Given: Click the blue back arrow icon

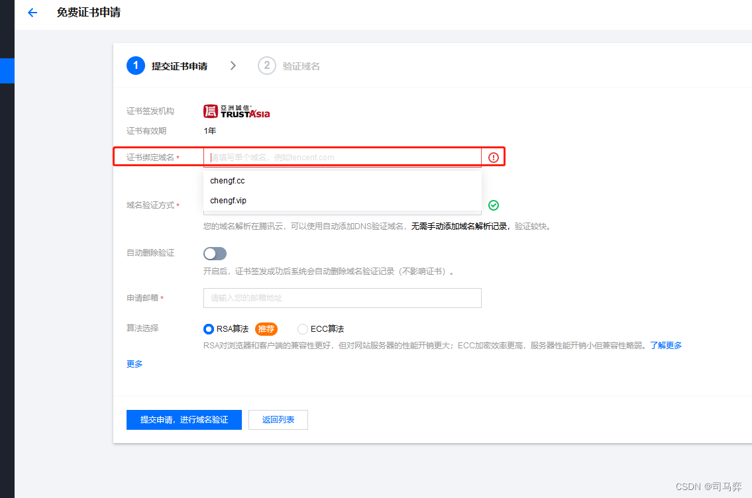Looking at the screenshot, I should (x=32, y=13).
